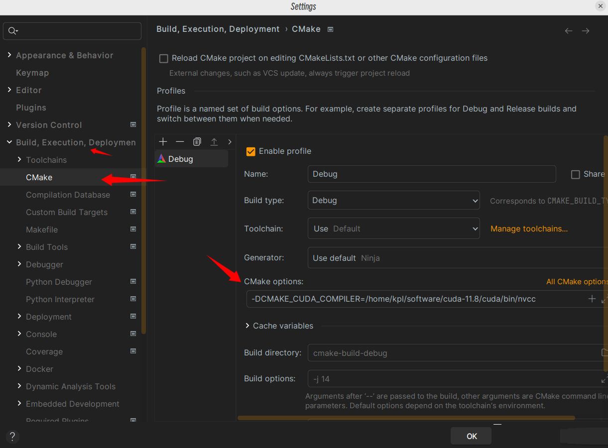Collapse Build, Execution, Deployment group
This screenshot has width=608, height=448.
click(9, 142)
